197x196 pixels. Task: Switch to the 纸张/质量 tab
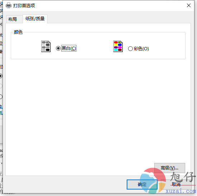coord(35,19)
